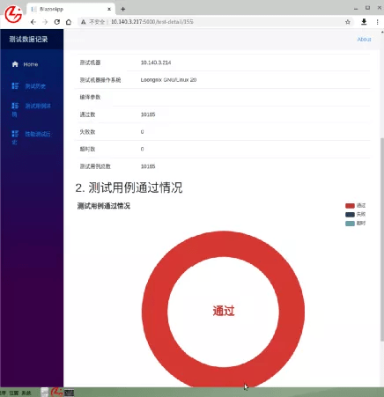
Task: Go back using browser back arrow
Action: pyautogui.click(x=33, y=22)
